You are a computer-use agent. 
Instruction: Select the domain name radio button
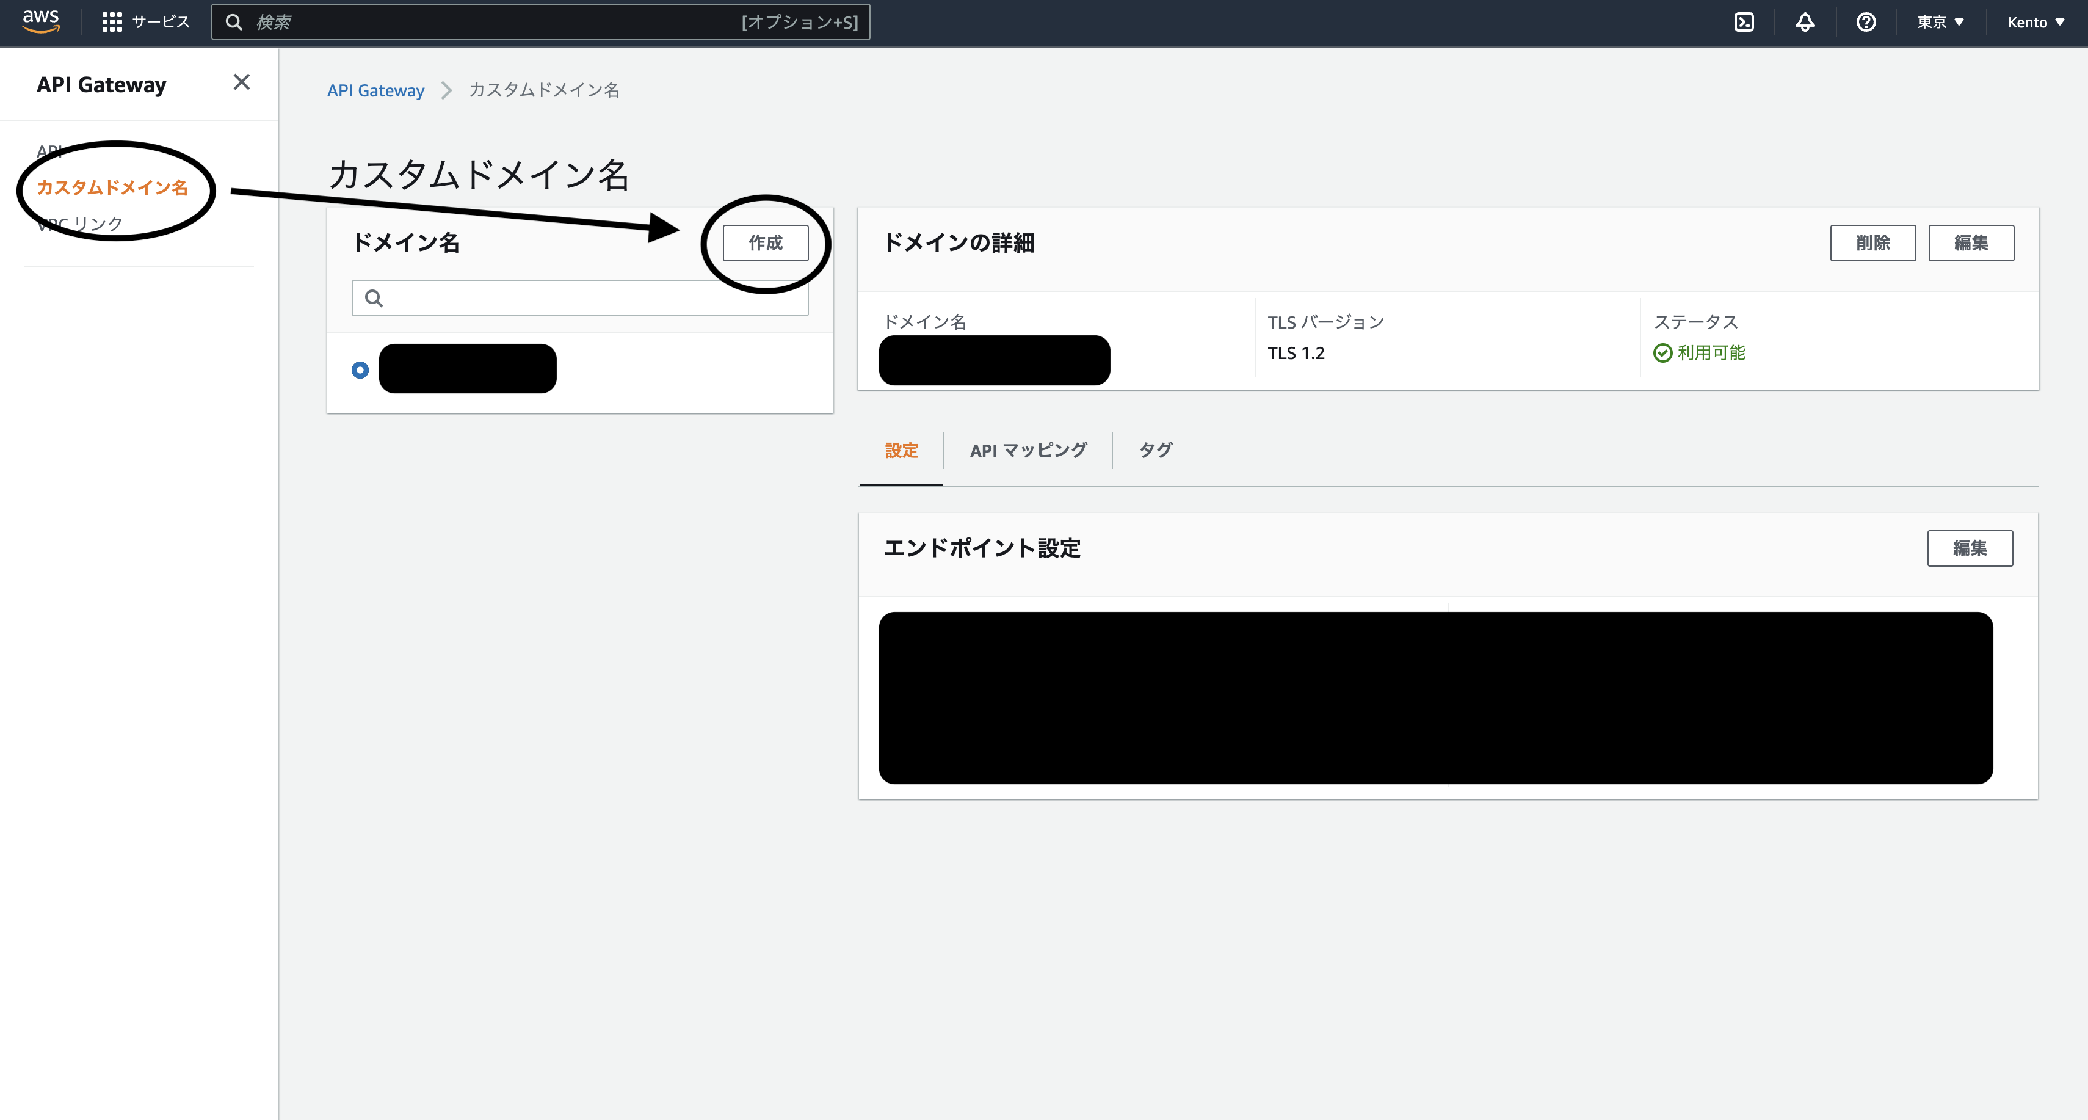tap(360, 369)
